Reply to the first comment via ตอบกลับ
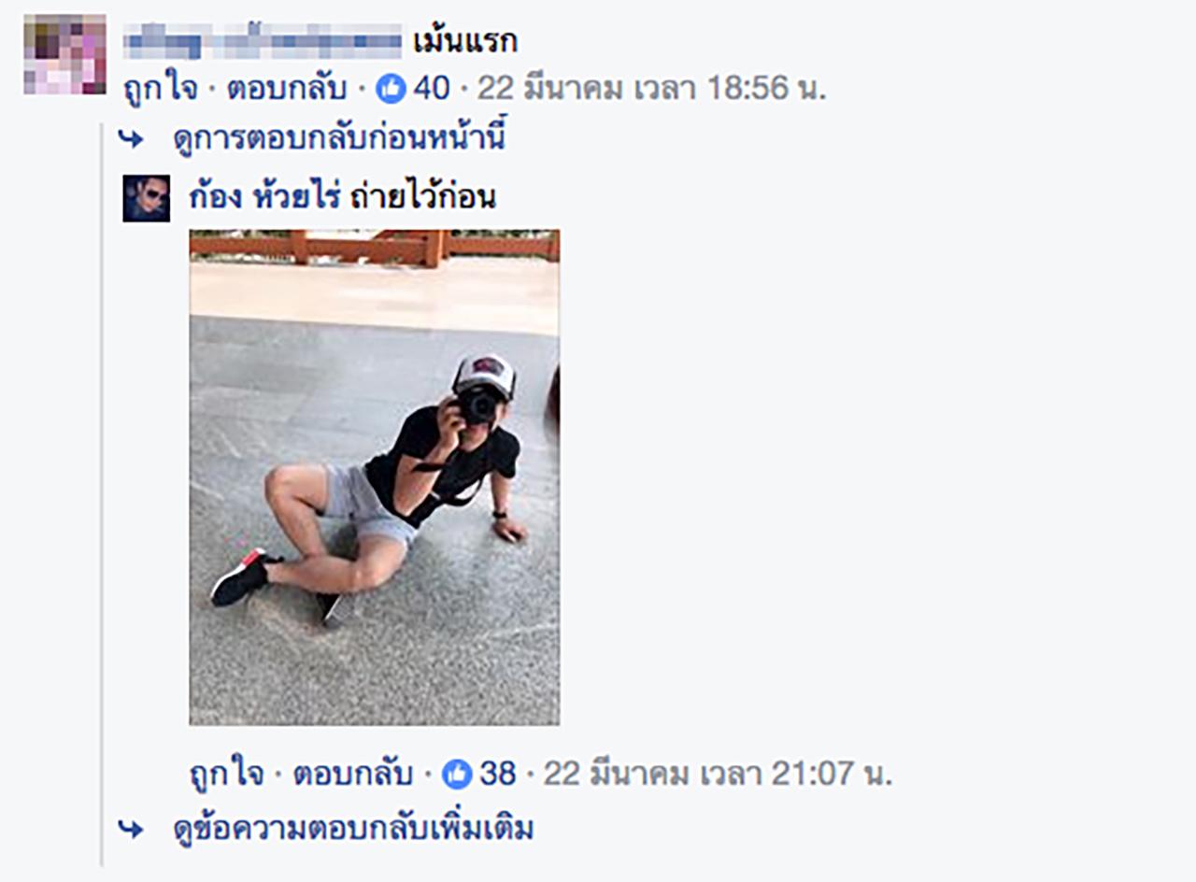Screen dimensions: 1196x882 (287, 90)
